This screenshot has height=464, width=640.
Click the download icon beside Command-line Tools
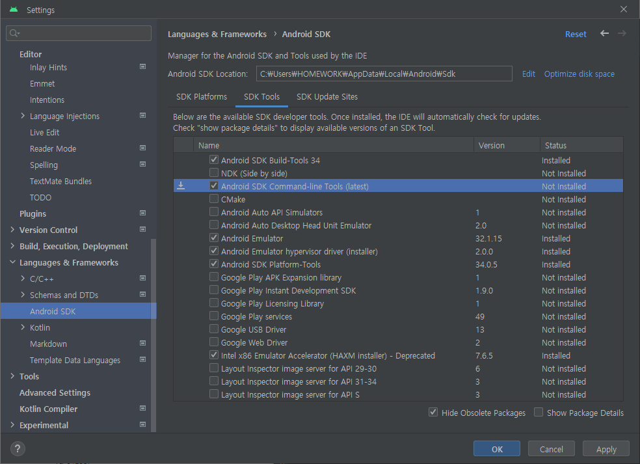(x=181, y=186)
